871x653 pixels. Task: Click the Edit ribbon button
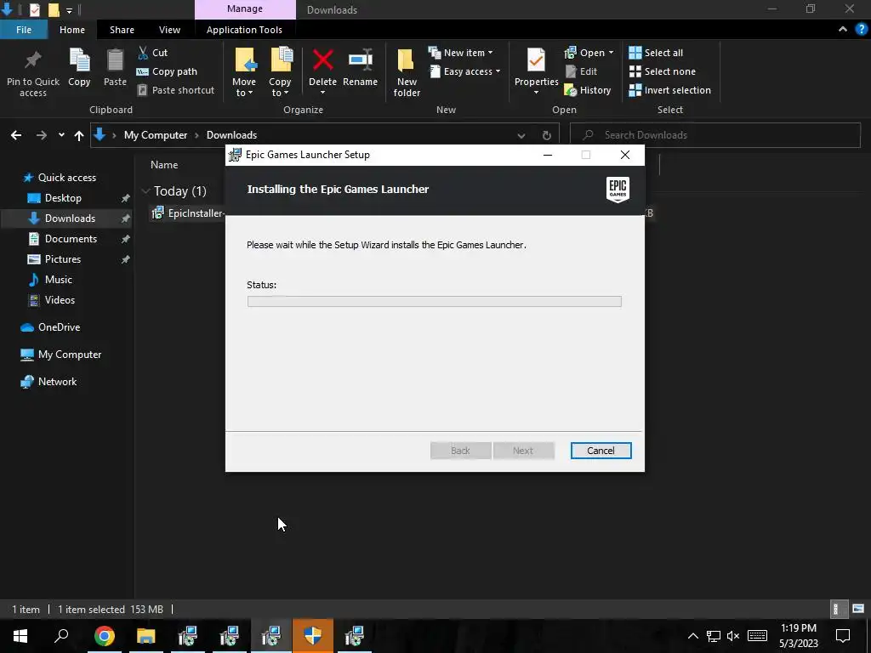pyautogui.click(x=581, y=71)
